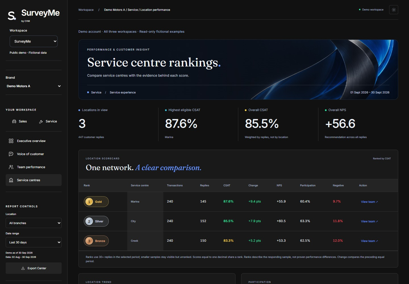Go to Team performance page
Viewport: 409px width, 284px height.
(34, 167)
